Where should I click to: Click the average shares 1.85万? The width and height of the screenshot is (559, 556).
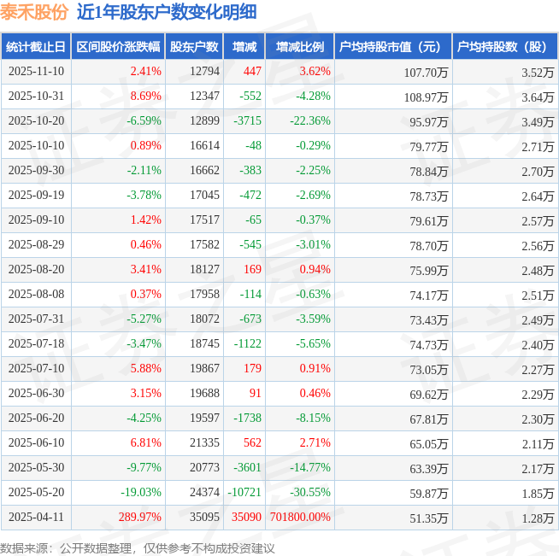[x=538, y=494]
